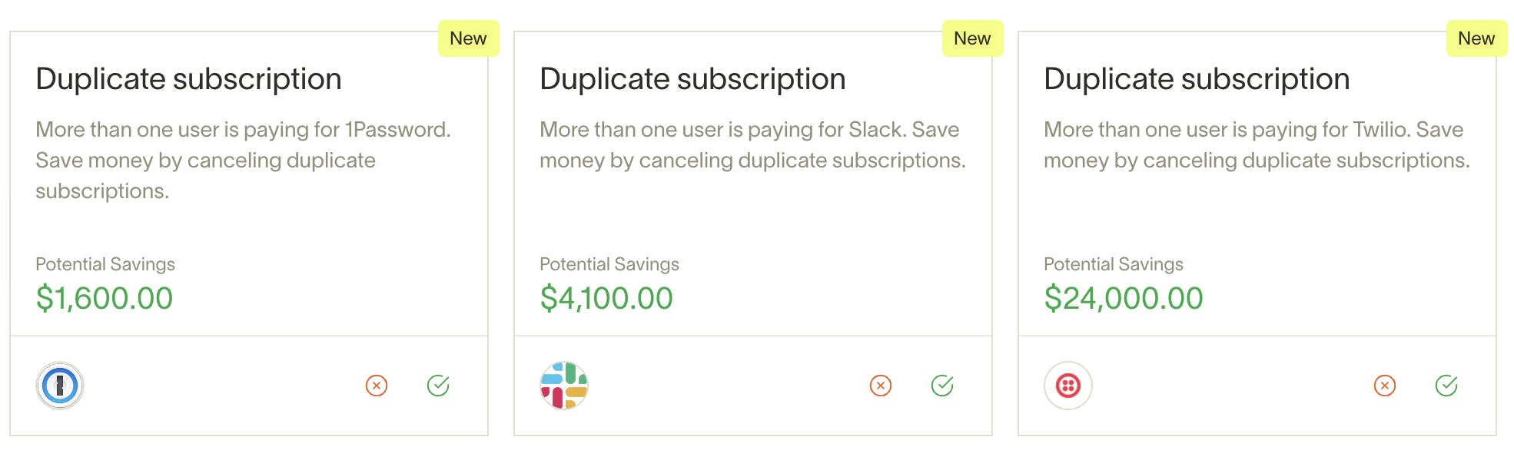Dismiss the Slack duplicate subscription insight

[881, 386]
